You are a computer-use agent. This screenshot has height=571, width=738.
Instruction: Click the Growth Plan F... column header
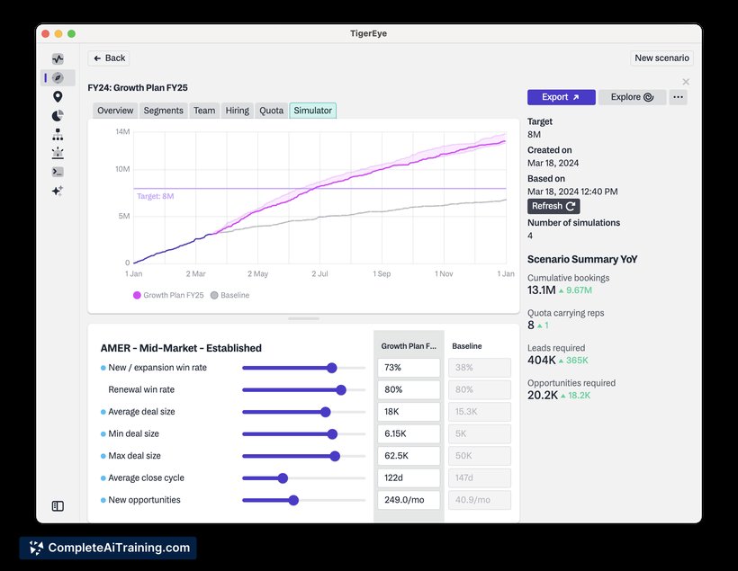(409, 345)
